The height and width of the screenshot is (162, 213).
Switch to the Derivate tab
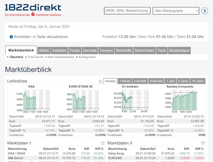(90, 50)
